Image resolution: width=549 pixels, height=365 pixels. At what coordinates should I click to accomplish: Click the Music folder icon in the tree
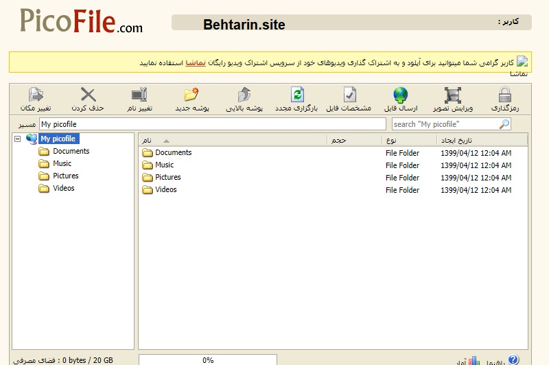[x=44, y=163]
